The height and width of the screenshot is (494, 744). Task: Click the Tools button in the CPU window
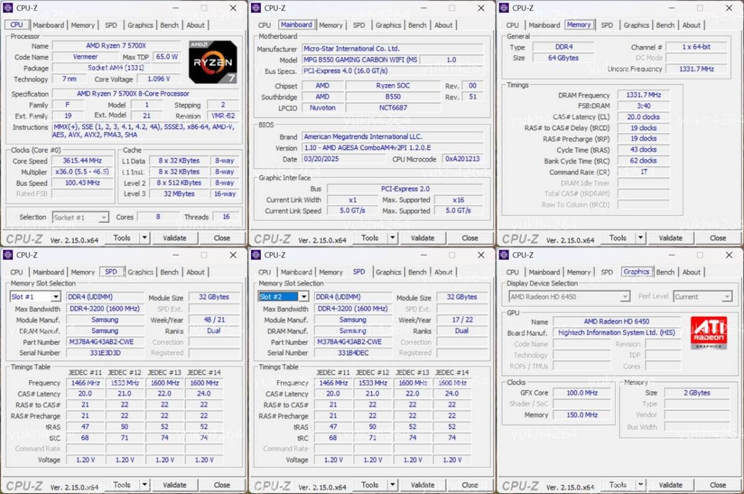[122, 238]
